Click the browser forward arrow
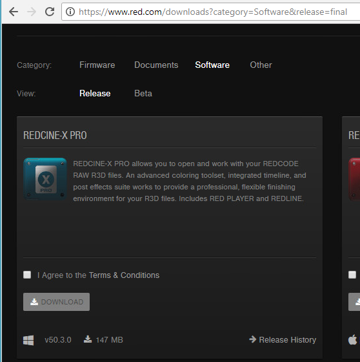Image resolution: width=360 pixels, height=362 pixels. 32,12
